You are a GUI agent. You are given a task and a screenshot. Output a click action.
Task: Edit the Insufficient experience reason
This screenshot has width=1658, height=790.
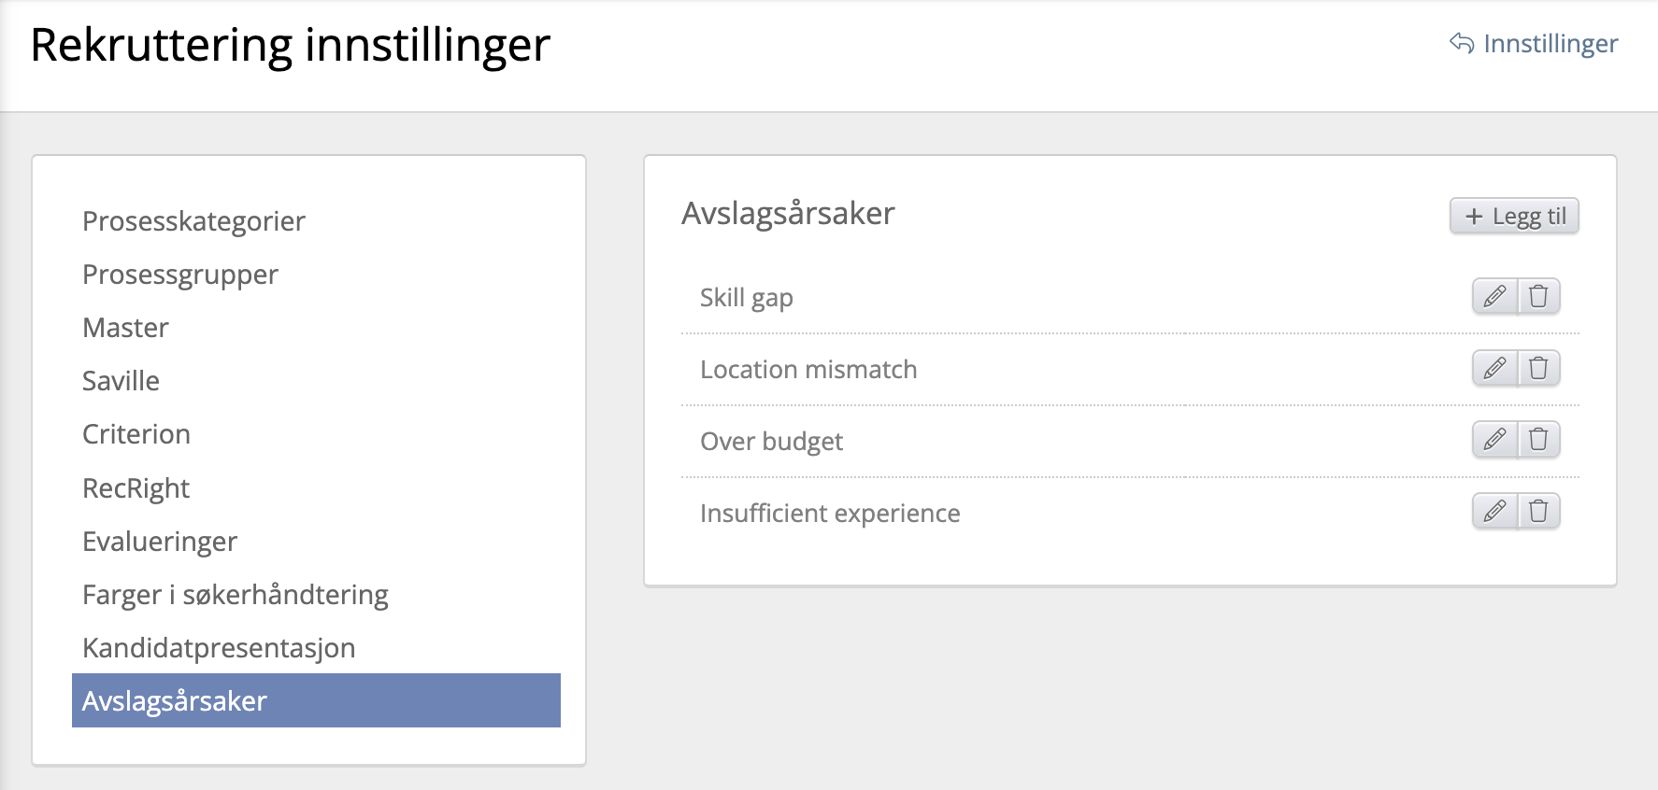[x=1494, y=512]
